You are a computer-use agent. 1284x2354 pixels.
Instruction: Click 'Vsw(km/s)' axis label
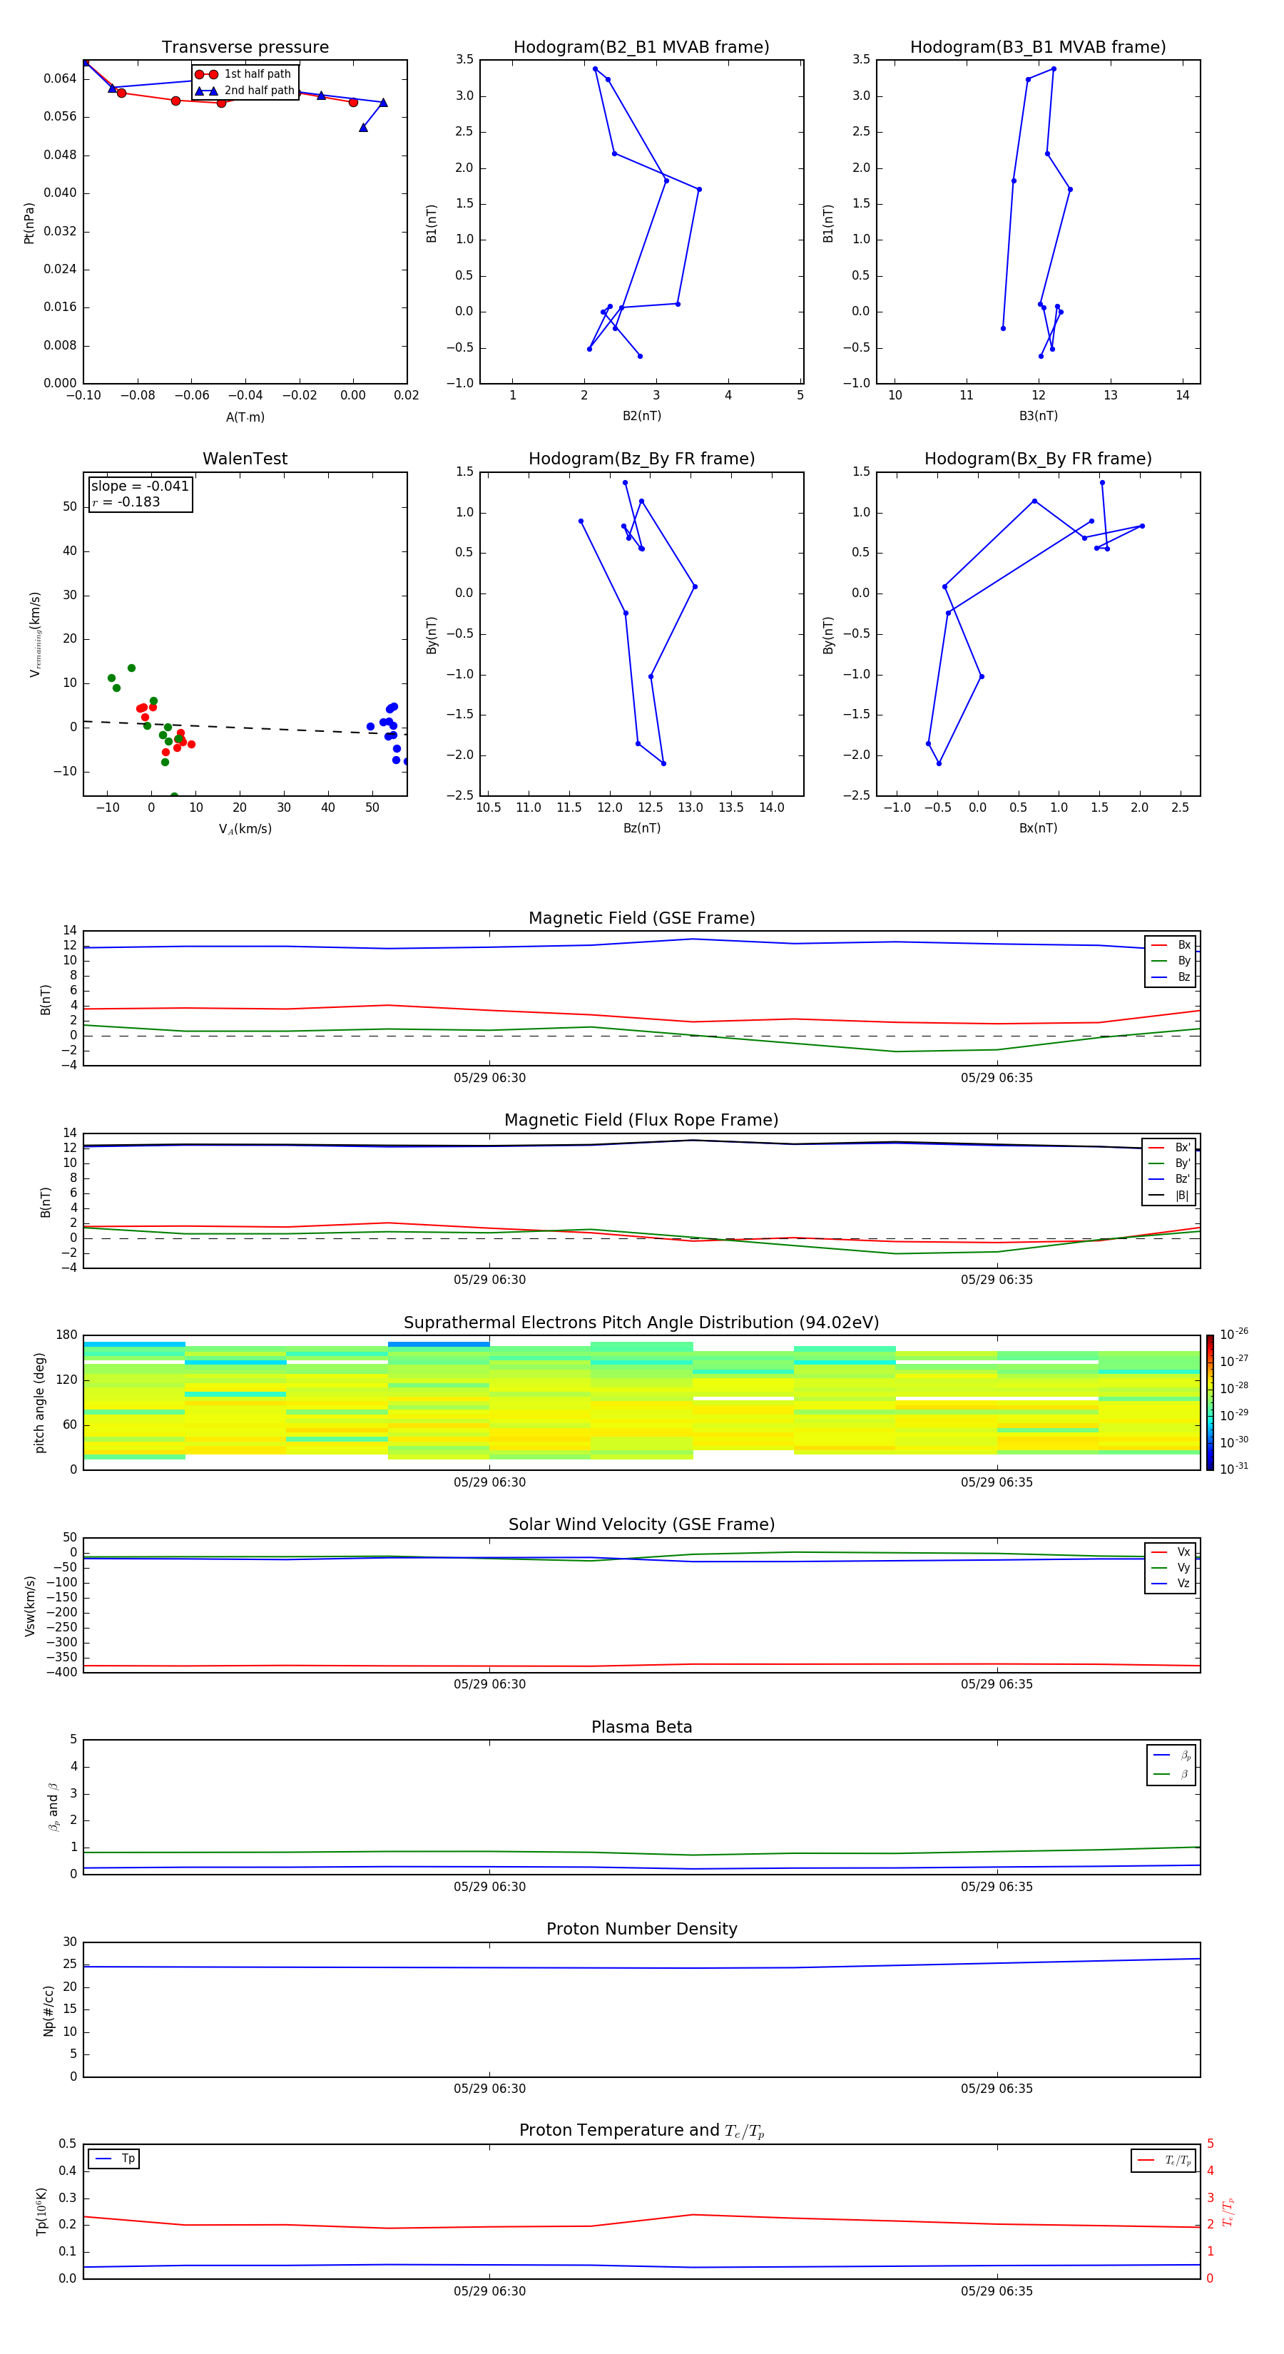click(x=29, y=1606)
